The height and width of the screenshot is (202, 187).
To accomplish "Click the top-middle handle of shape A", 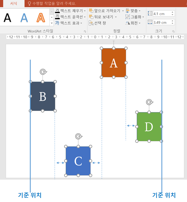I will 114,48.
